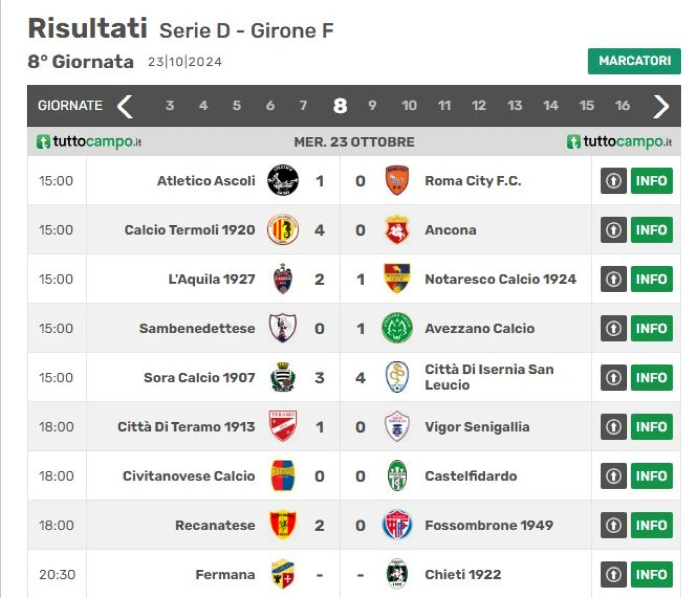This screenshot has height=598, width=697.
Task: Click the Atletico Ascoli team crest
Action: tap(283, 180)
